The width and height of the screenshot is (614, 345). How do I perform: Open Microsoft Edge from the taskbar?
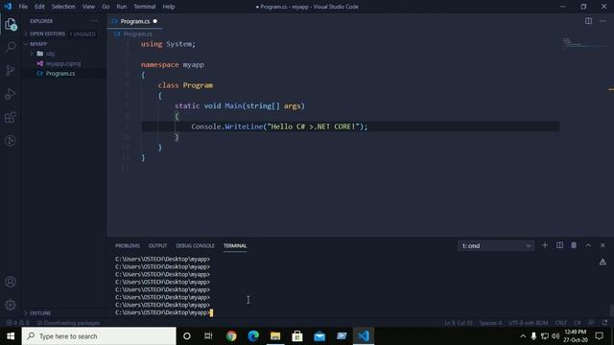pos(253,336)
